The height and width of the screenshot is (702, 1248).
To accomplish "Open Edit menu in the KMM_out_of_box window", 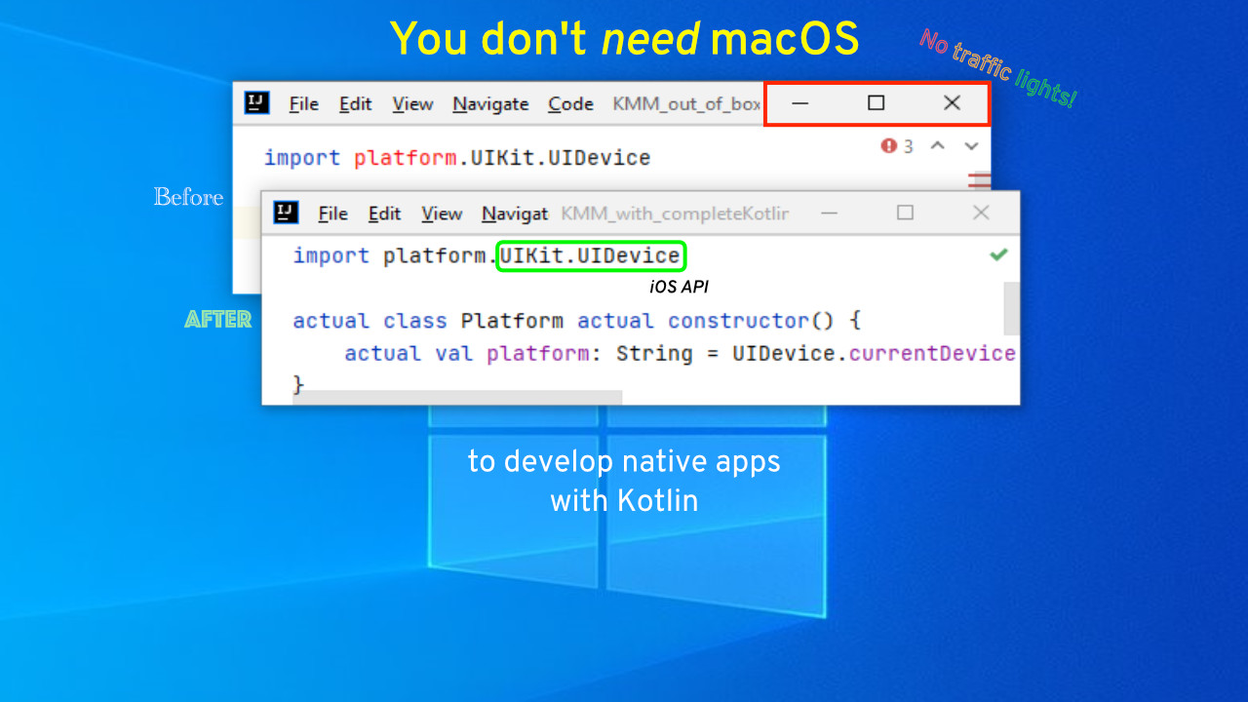I will pos(356,104).
